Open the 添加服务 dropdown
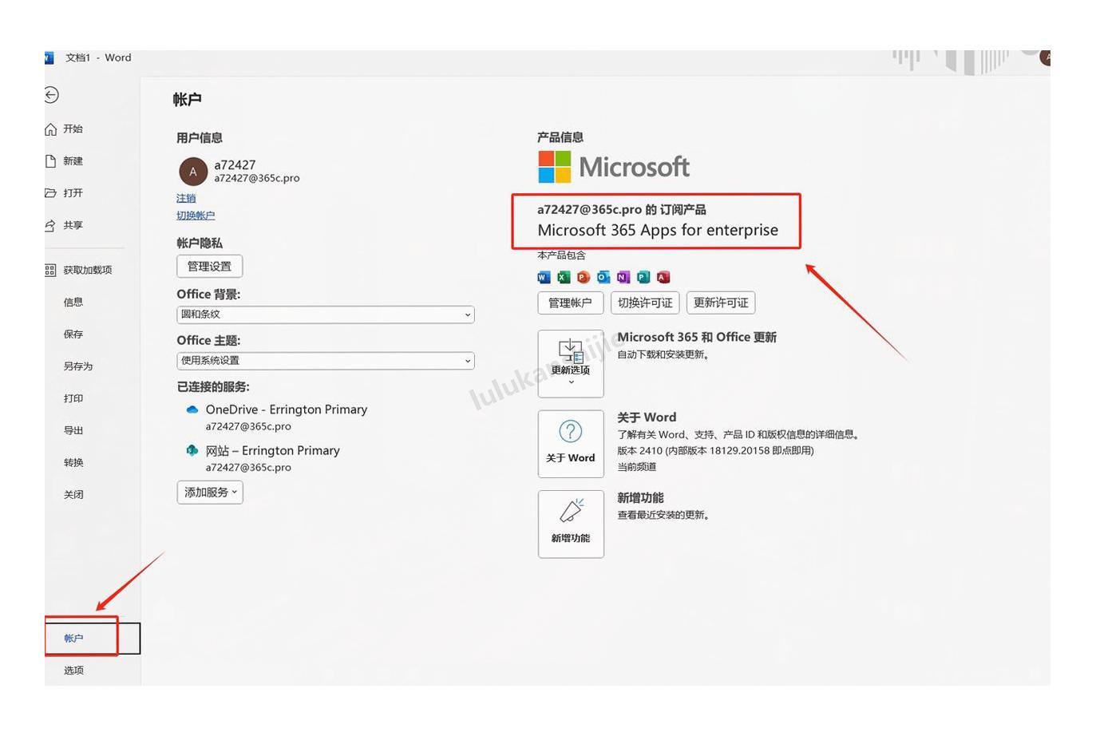Image resolution: width=1096 pixels, height=736 pixels. 210,493
